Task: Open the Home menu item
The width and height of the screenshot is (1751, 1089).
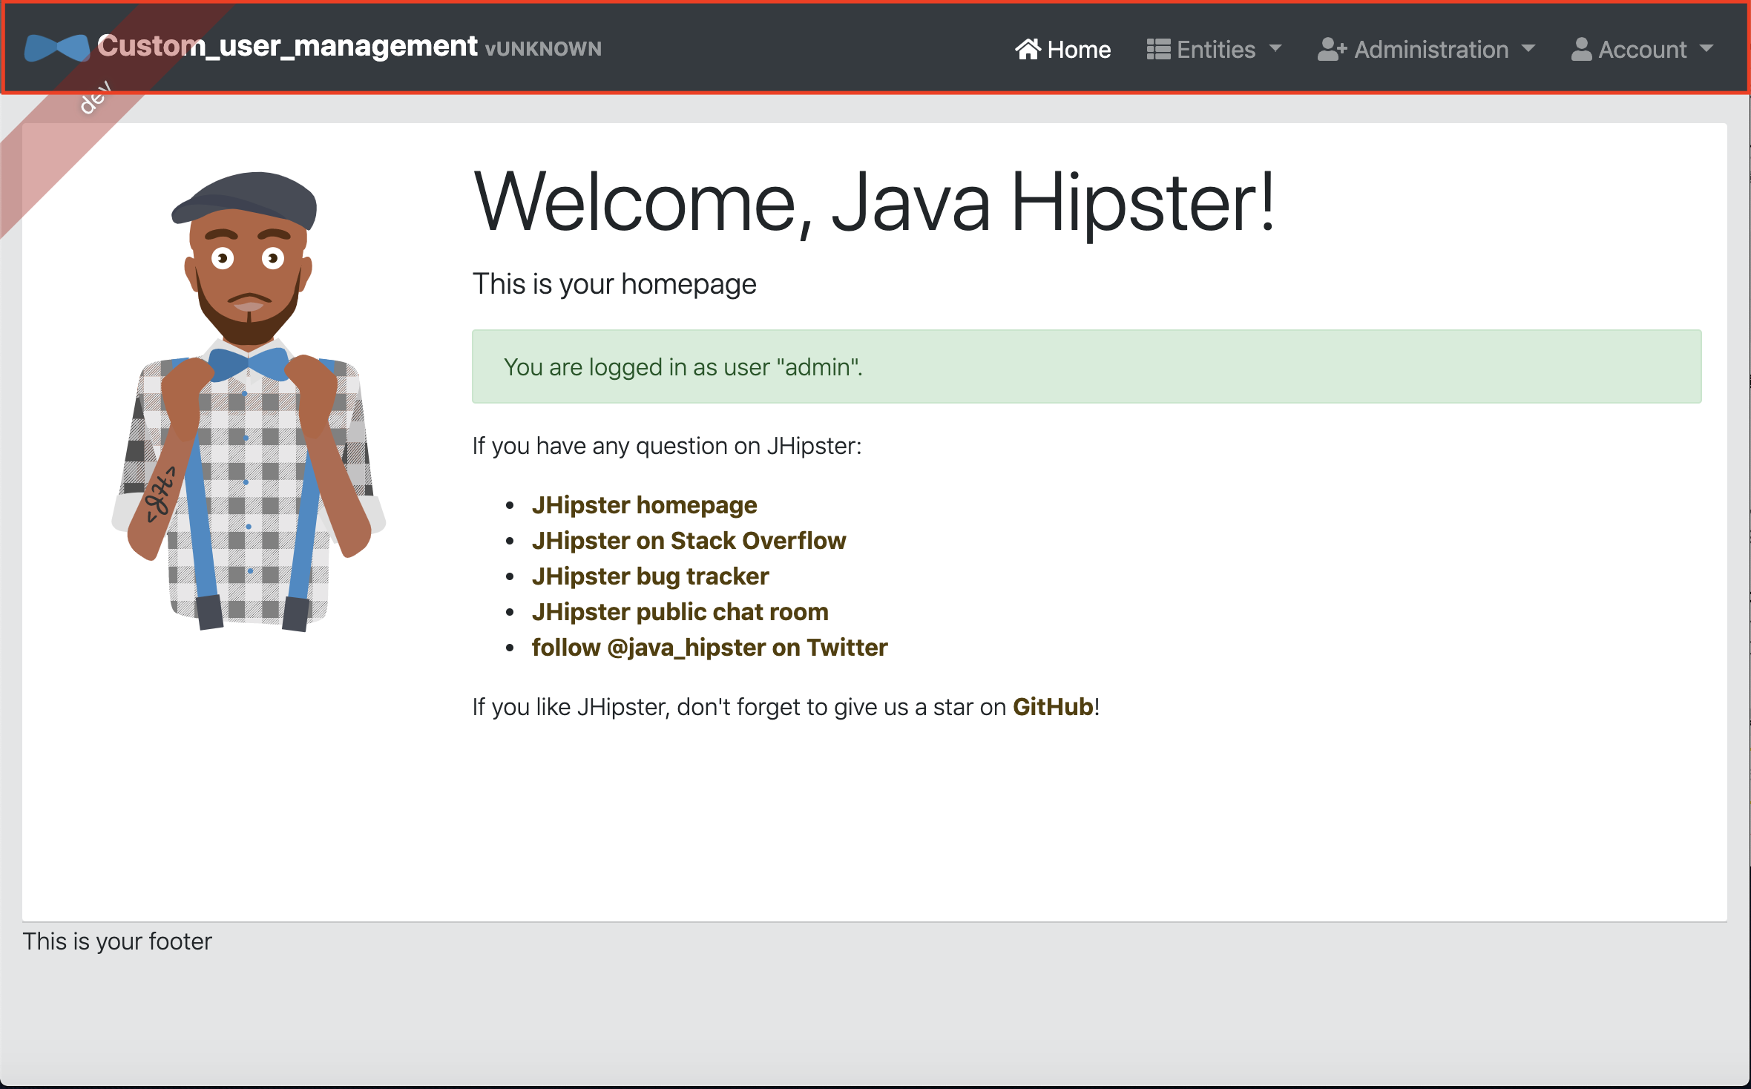Action: [1078, 50]
